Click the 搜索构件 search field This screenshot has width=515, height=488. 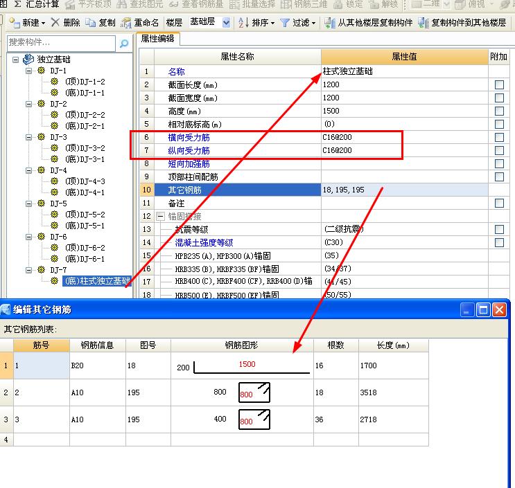pos(61,43)
